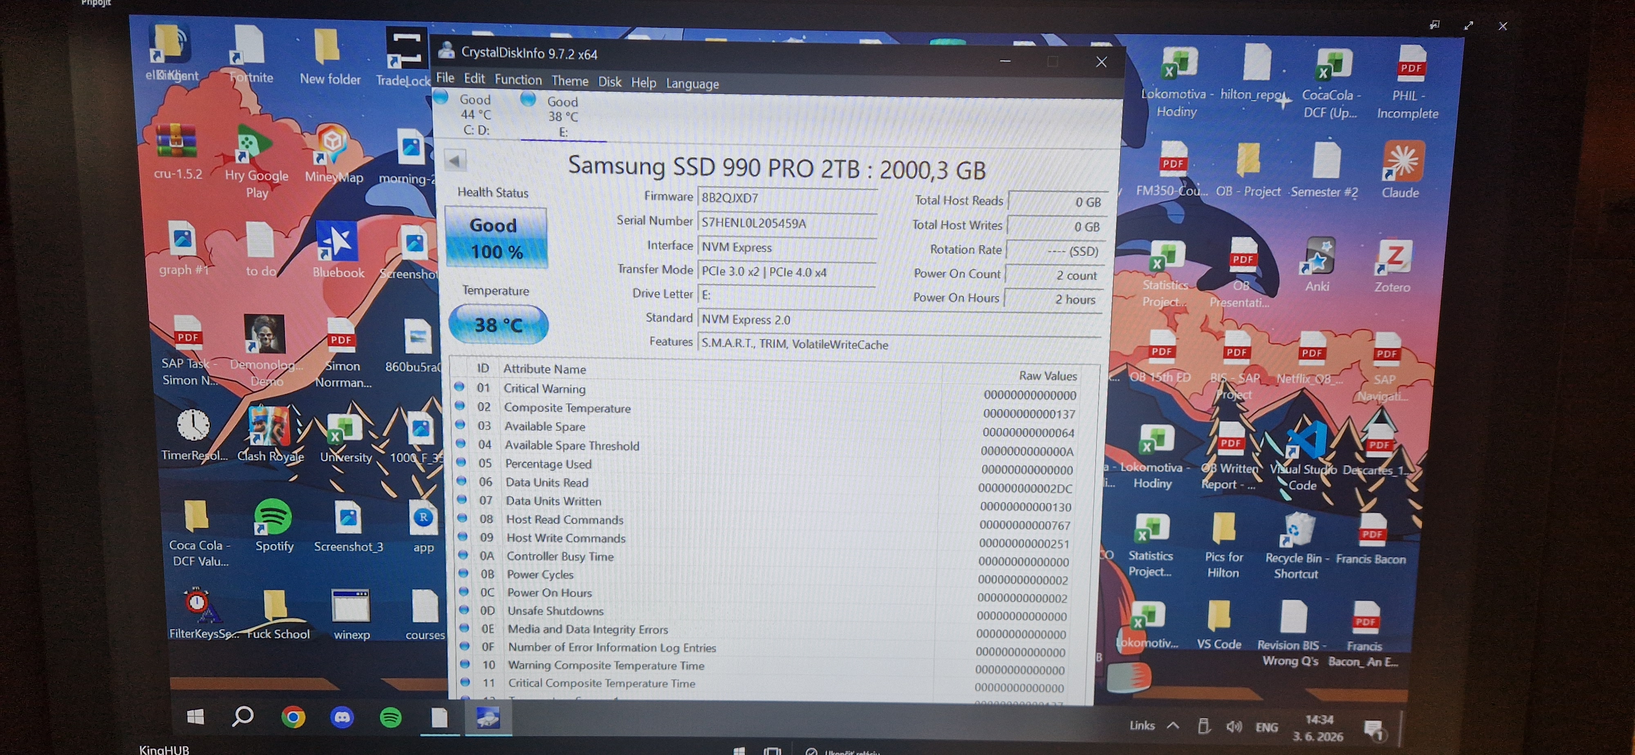Click the Raw Values column header
This screenshot has width=1635, height=755.
[1048, 375]
